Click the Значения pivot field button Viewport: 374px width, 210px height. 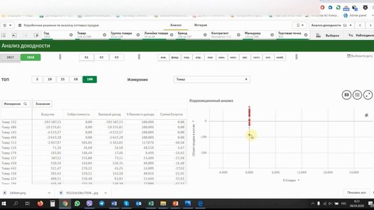pos(43,104)
